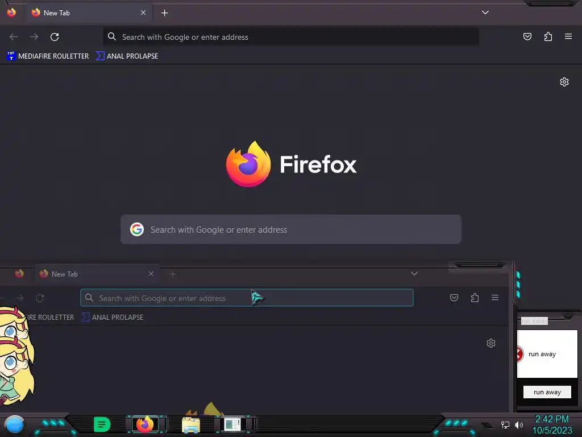This screenshot has height=437, width=582.
Task: Click the network icon in the system tray
Action: point(505,424)
